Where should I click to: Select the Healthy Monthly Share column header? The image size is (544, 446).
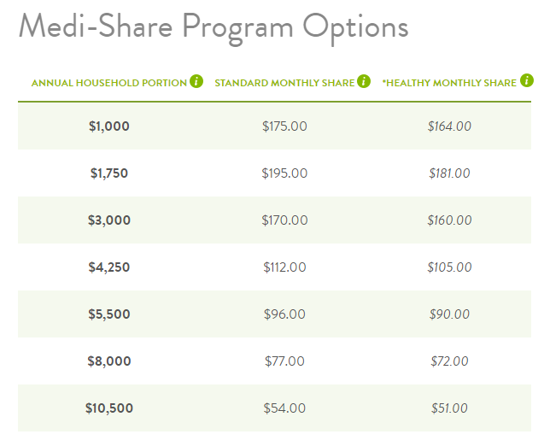click(x=449, y=83)
